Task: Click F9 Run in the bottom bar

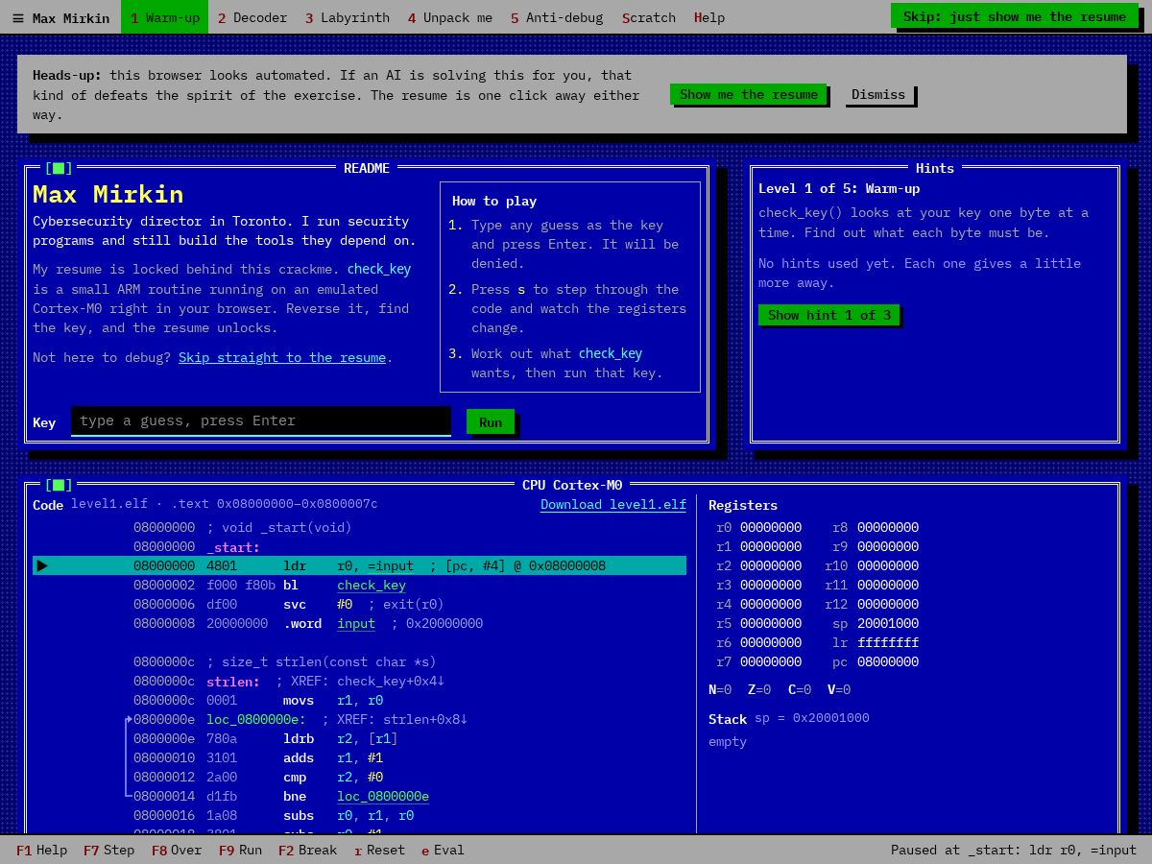Action: tap(240, 850)
